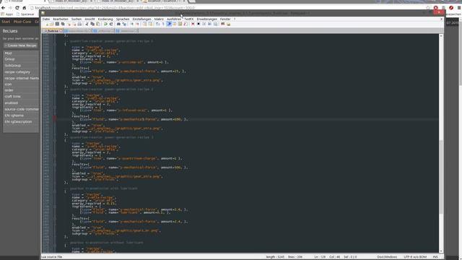Image resolution: width=462 pixels, height=260 pixels.
Task: Click the New file icon in Notepad++ toolbar
Action: (x=47, y=24)
